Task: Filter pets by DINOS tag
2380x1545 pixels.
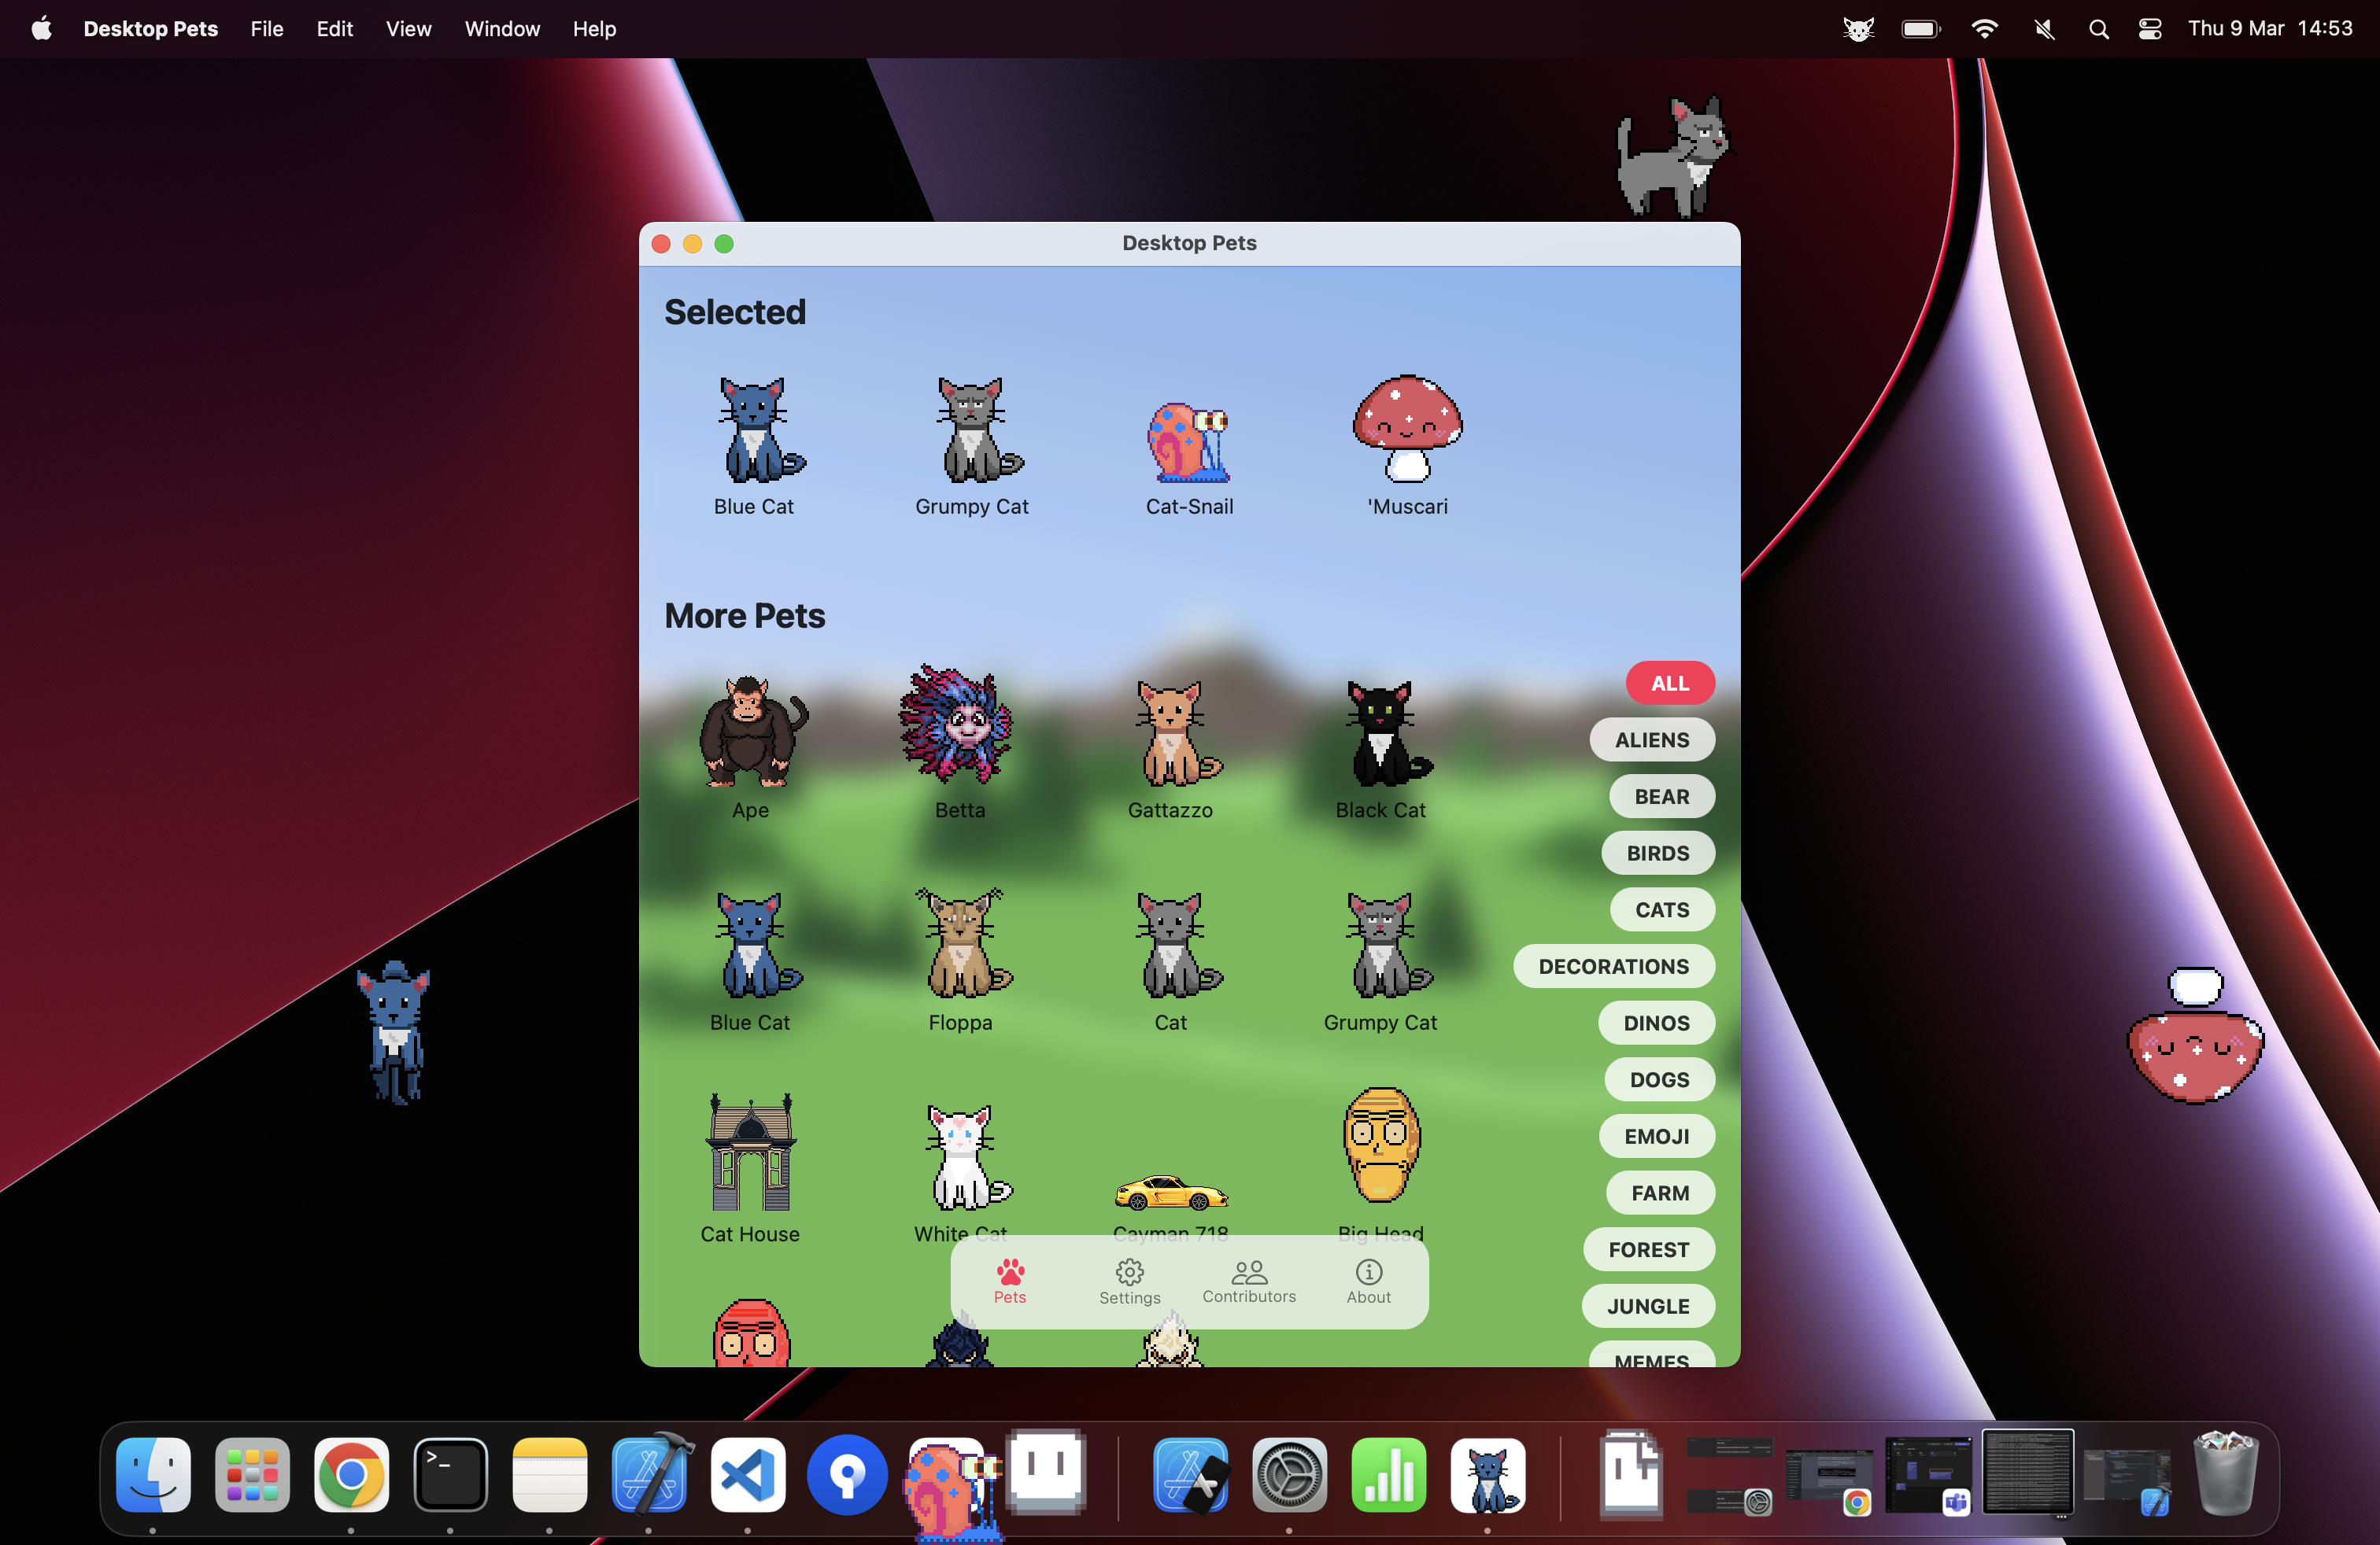Action: point(1656,1023)
